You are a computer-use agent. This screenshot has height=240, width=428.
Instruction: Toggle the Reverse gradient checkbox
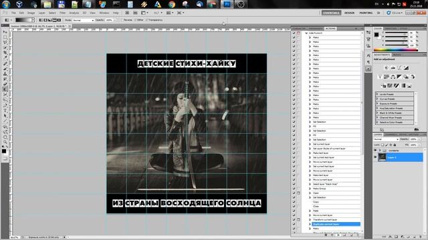[x=122, y=20]
